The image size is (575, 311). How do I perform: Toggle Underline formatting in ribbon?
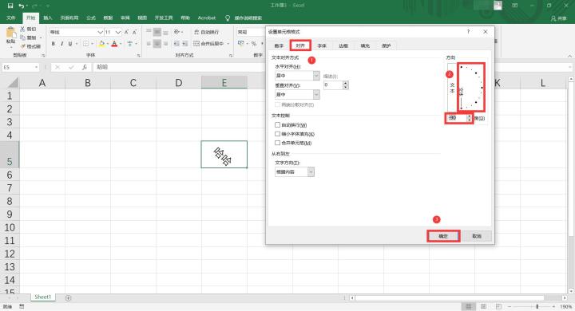(x=70, y=44)
